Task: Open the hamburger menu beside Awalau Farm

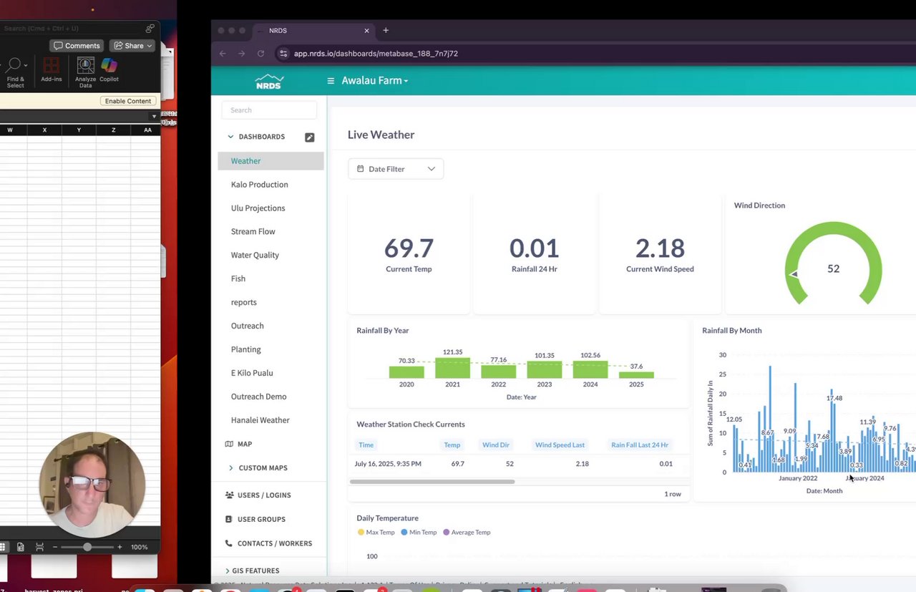Action: click(x=331, y=81)
